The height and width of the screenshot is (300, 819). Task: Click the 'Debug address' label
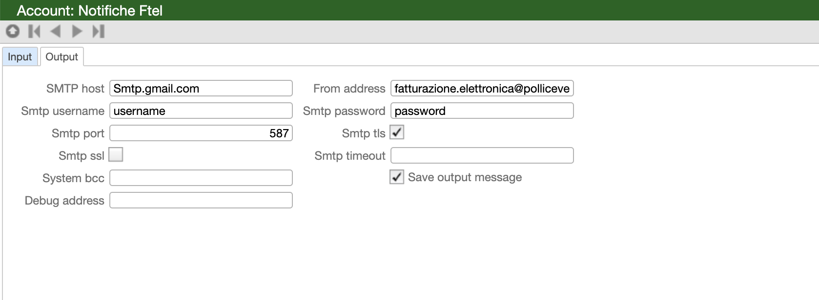click(64, 201)
